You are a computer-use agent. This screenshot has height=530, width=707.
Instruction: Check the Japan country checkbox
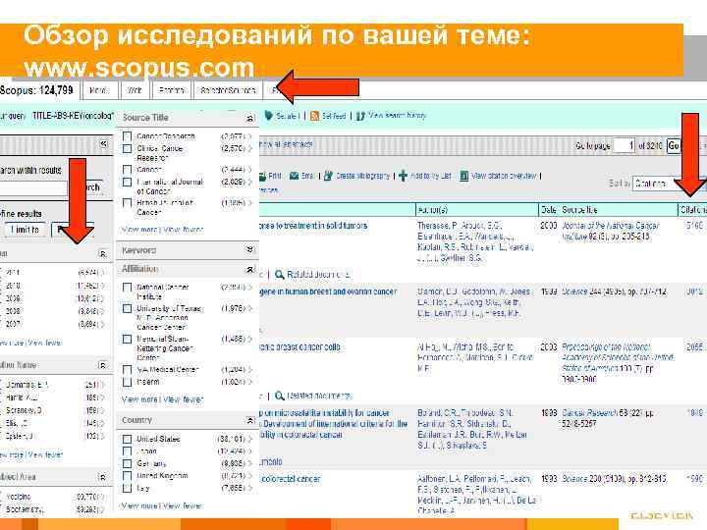pos(127,451)
